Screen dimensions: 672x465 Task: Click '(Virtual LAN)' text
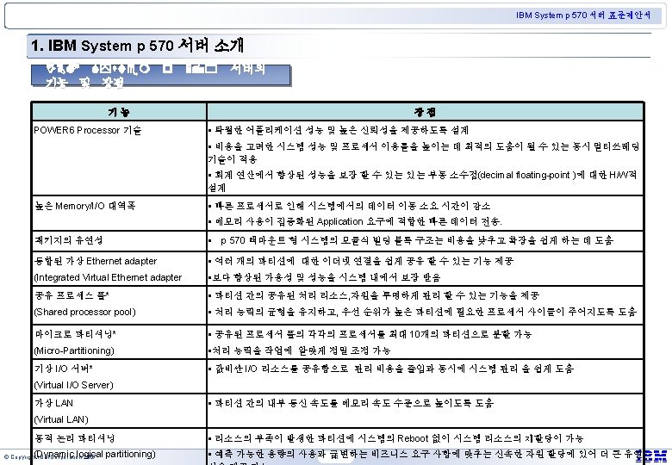(61, 419)
